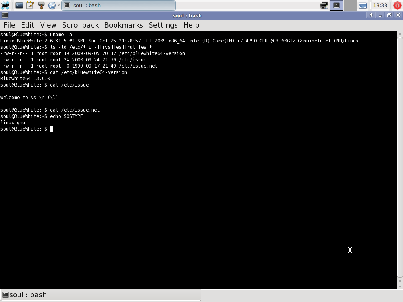Minimize the soul : bash window
The image size is (403, 302).
pos(380,15)
